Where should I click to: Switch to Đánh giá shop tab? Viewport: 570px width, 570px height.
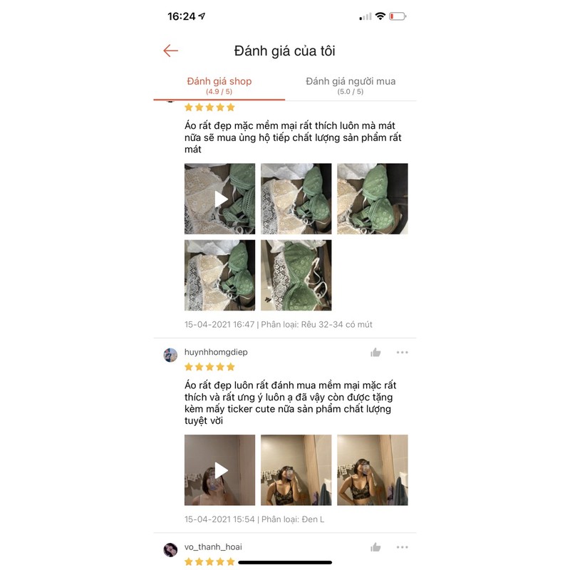tap(219, 85)
